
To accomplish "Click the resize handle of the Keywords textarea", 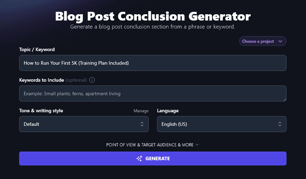I will pos(284,99).
